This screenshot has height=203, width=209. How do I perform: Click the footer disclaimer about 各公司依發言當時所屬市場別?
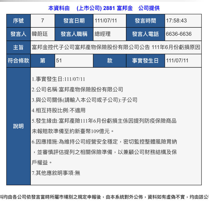point(105,197)
